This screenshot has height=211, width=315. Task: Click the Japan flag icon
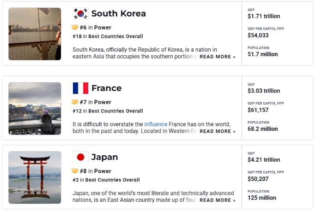pos(80,157)
